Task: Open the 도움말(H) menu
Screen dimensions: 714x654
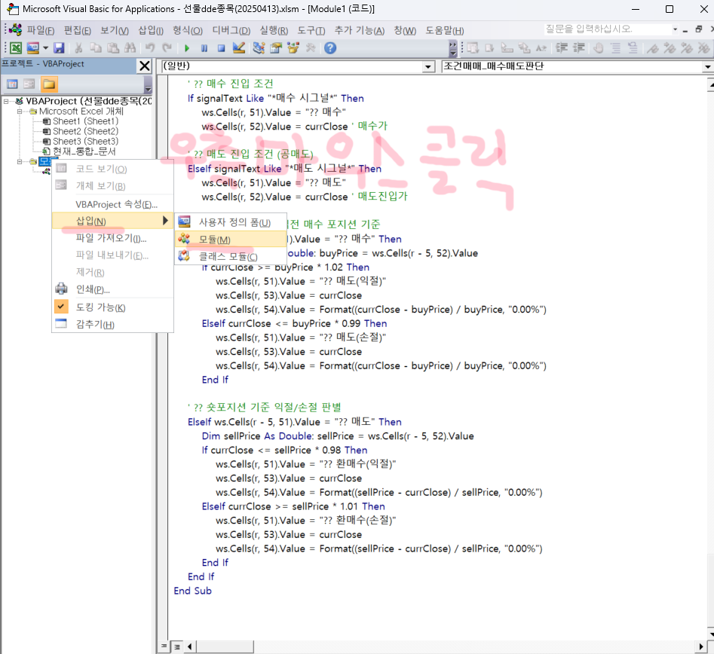Action: 444,30
